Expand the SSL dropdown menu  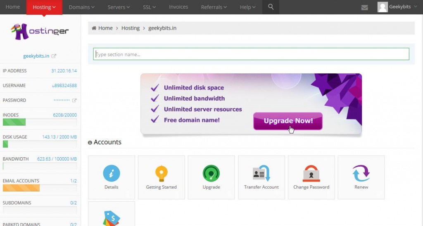coord(150,7)
